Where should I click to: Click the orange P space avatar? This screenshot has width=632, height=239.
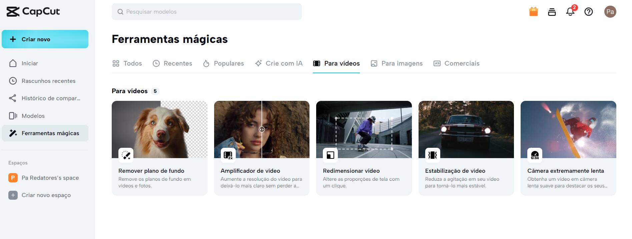click(13, 178)
